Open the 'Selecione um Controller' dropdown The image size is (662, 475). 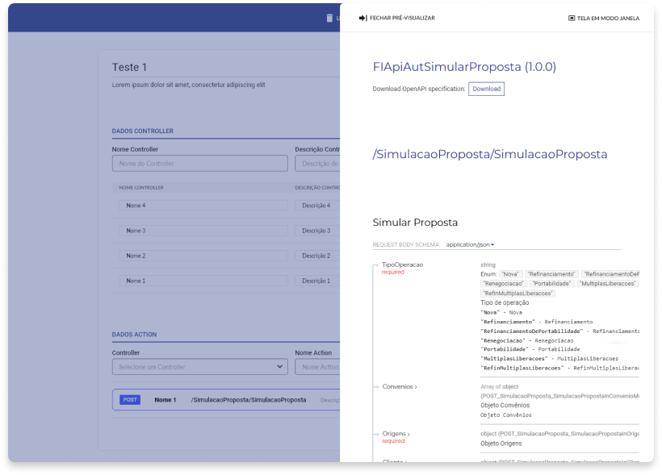(199, 367)
